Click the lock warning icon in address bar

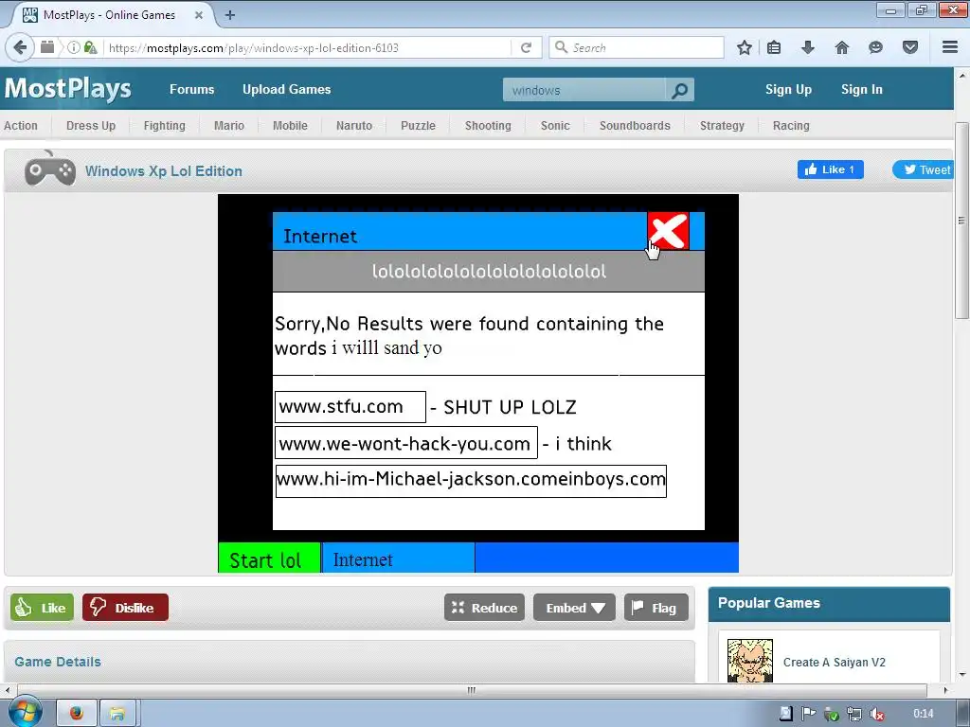click(x=90, y=47)
